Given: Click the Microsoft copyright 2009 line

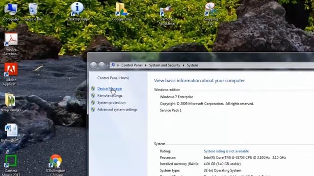Looking at the screenshot, I should click(207, 104).
